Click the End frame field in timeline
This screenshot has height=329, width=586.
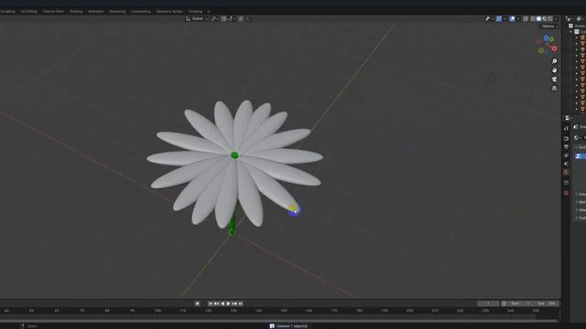(547, 303)
